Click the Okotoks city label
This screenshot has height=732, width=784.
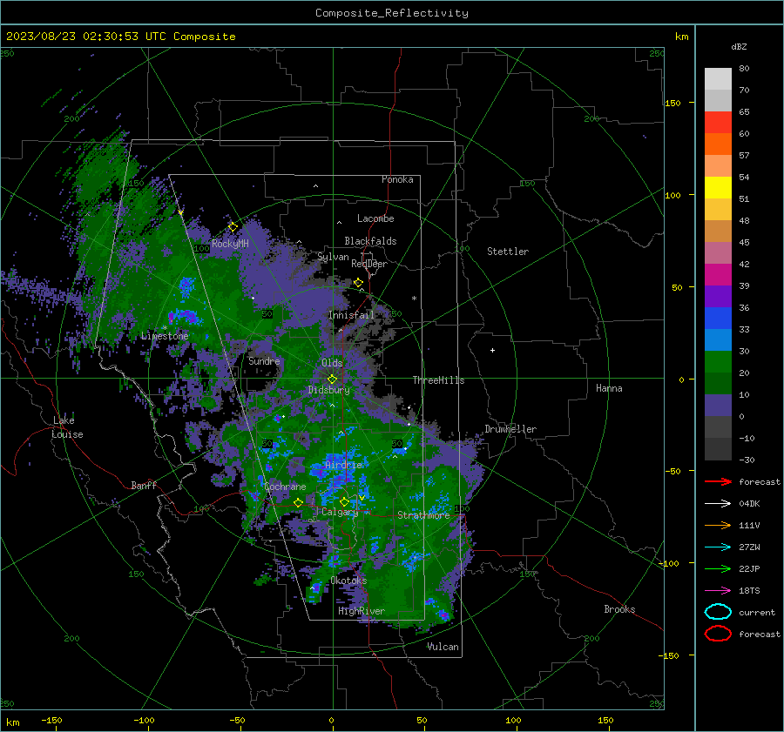tap(348, 581)
